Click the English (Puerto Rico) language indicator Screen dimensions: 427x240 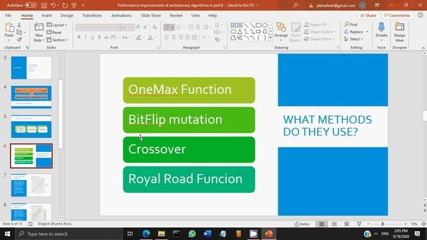55,224
